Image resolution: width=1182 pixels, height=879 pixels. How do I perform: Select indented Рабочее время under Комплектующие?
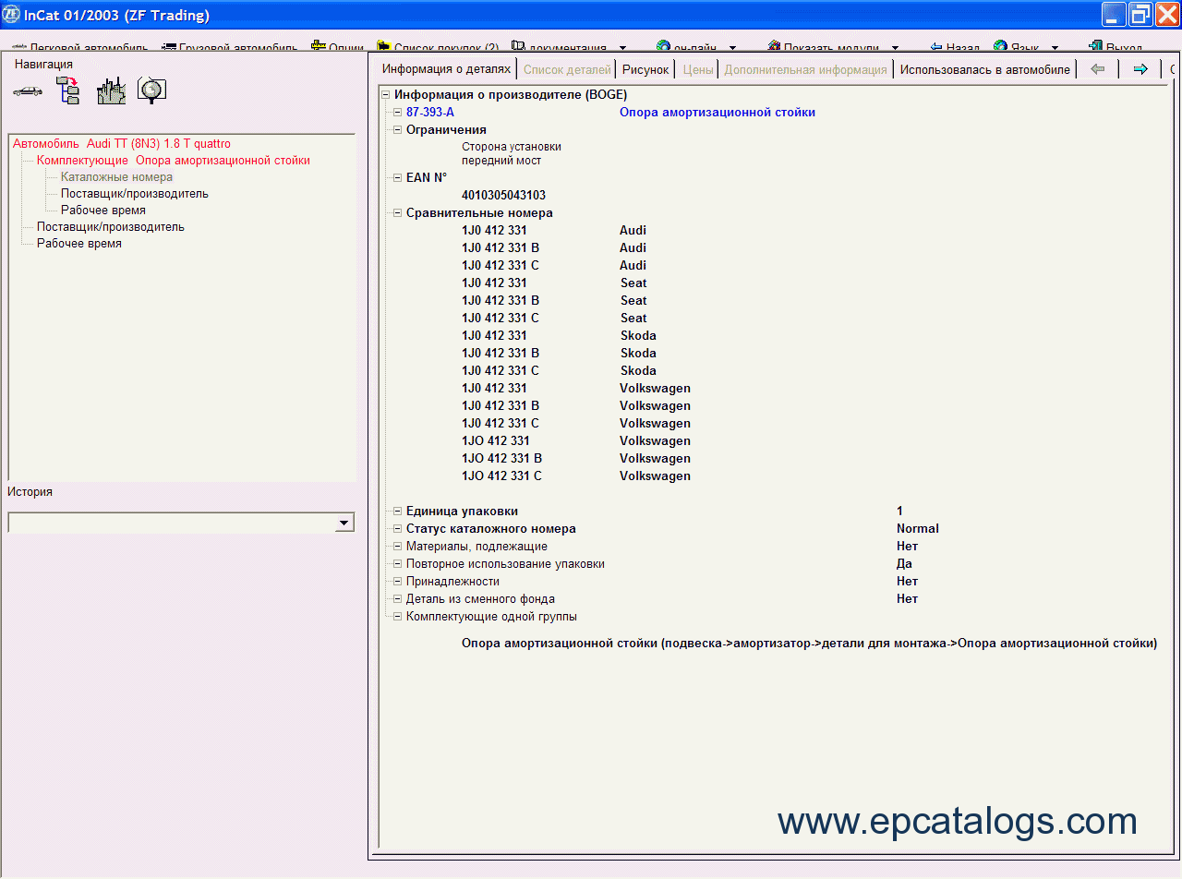[x=103, y=210]
